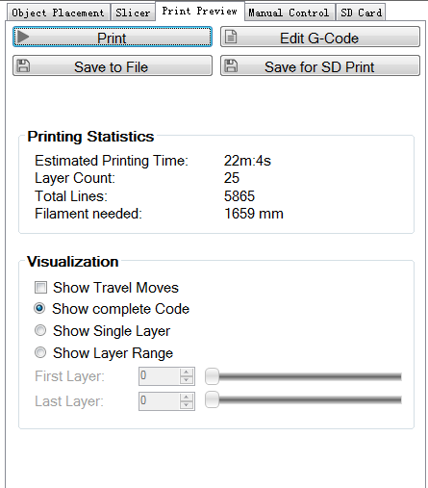Select the Print Preview tab
This screenshot has width=428, height=488.
point(200,12)
